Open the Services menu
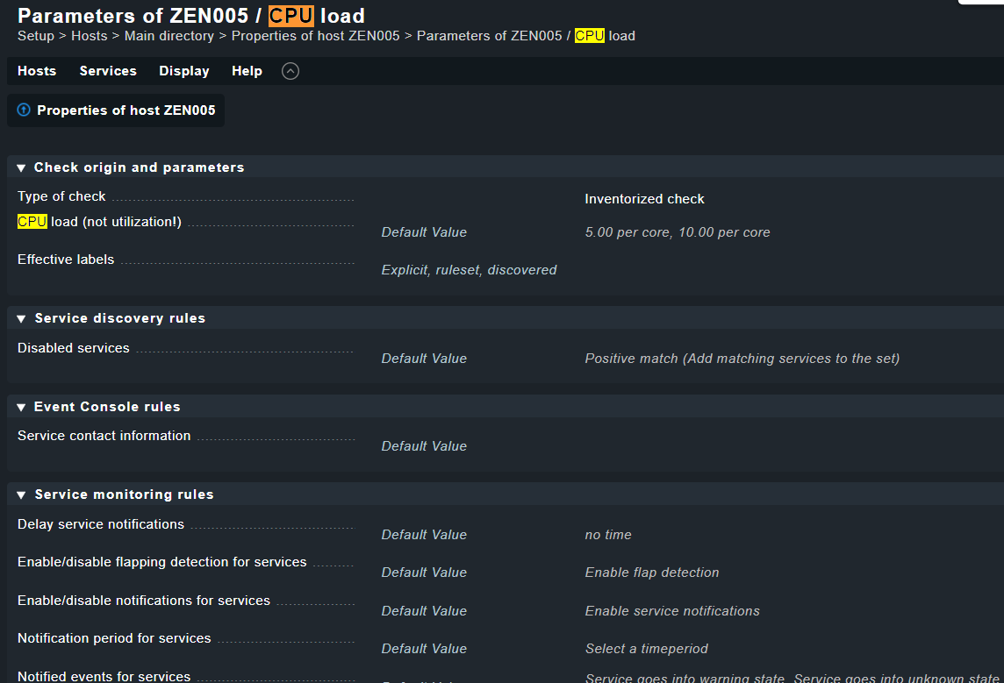1004x683 pixels. pos(107,71)
